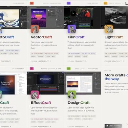This screenshot has width=128, height=128.
Task: Click VectorCraft's Linux platform tag
Action: pos(48,56)
